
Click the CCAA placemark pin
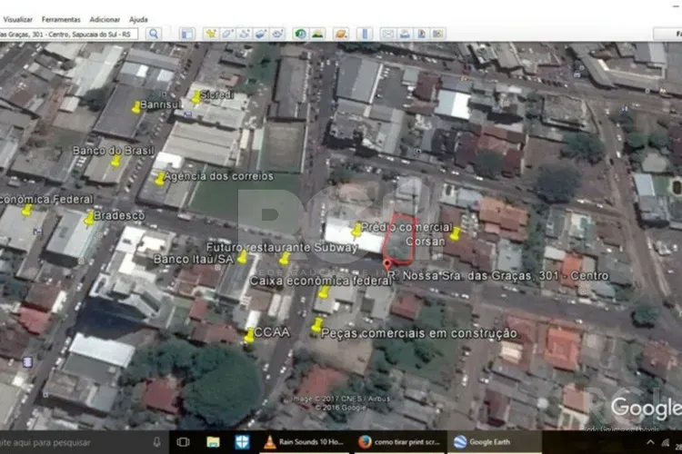tap(249, 336)
